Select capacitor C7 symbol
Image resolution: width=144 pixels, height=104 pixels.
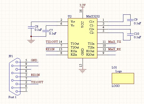46,31
